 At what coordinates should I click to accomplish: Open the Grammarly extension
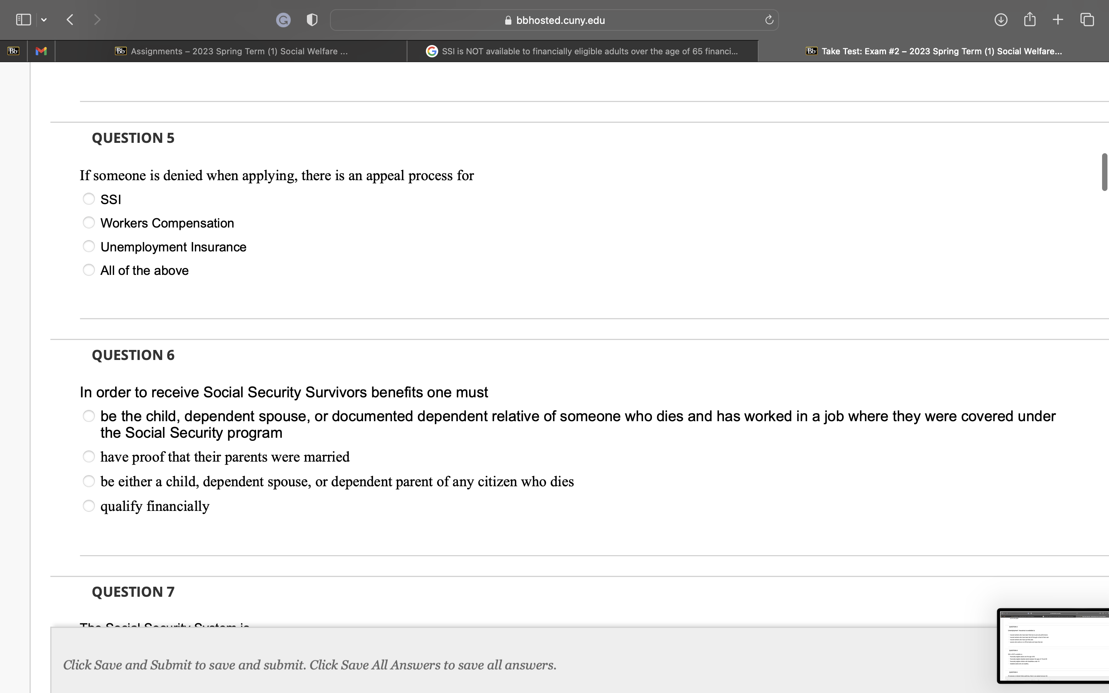point(283,20)
